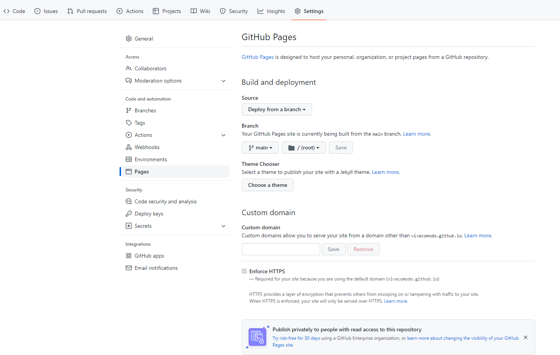Click Learn more link under Theme Chooser

pos(385,172)
